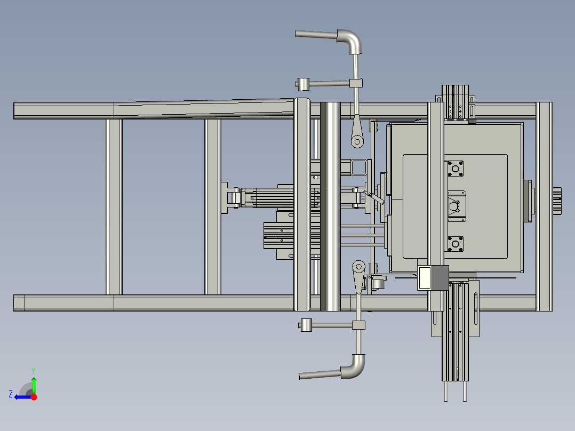Select the leftmost vertical cross-member of the frame
Screen dimensions: 575x431
point(114,206)
